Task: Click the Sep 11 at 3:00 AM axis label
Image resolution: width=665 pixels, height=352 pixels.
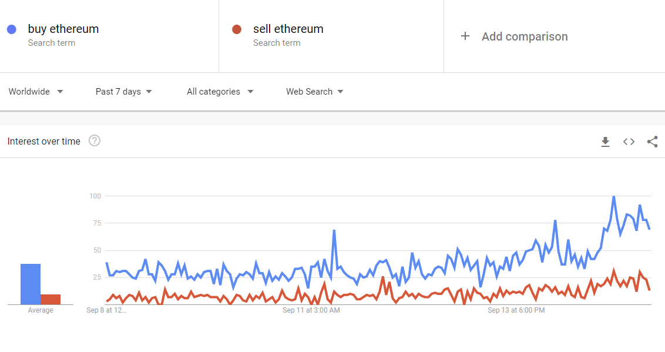Action: pos(311,310)
